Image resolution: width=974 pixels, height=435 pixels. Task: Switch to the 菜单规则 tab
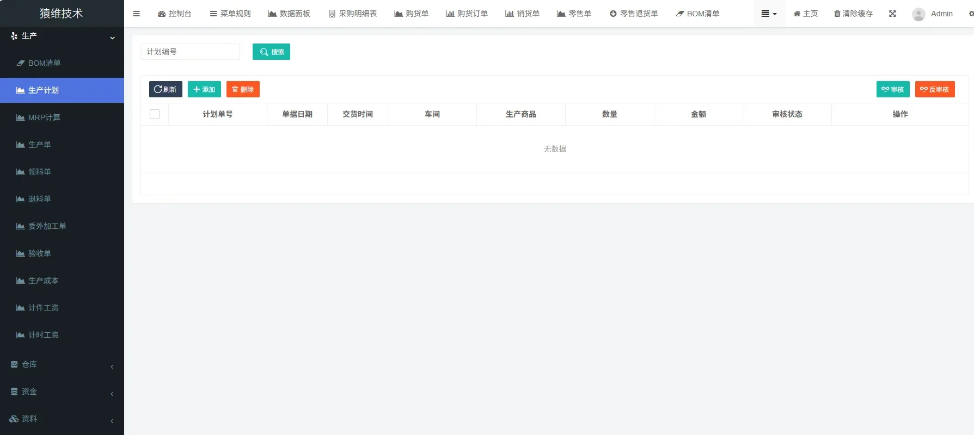tap(230, 14)
